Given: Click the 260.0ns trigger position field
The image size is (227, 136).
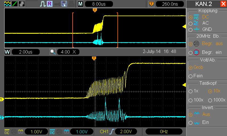Looking at the screenshot, I should (170, 4).
